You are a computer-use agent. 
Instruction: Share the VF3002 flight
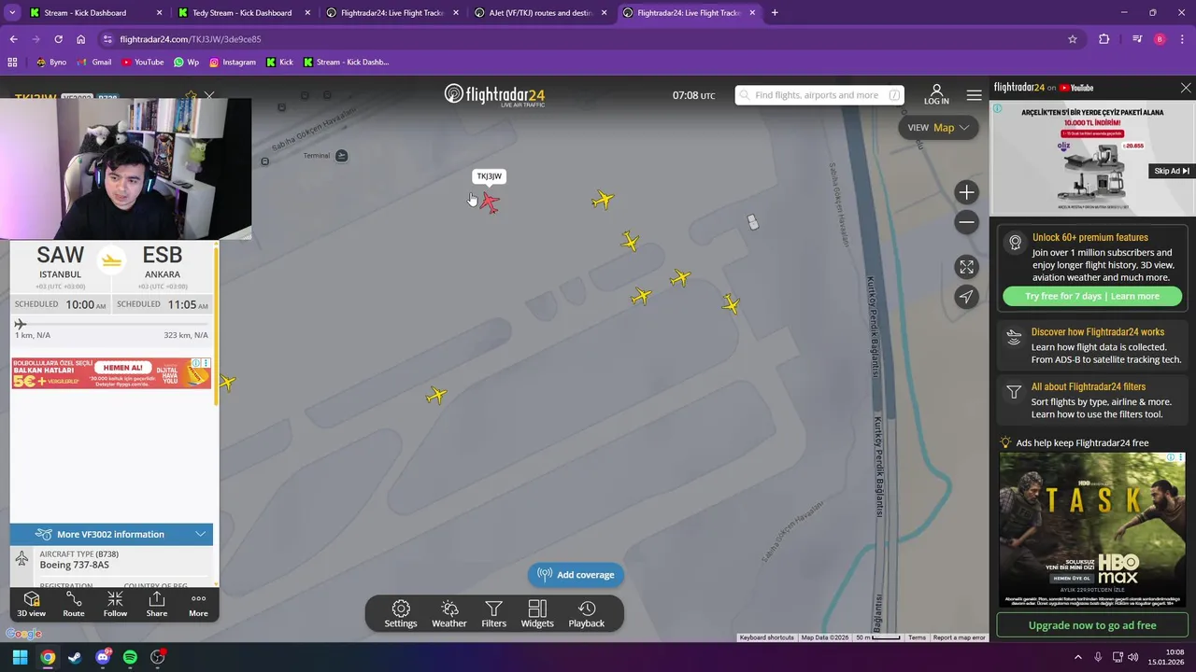[x=157, y=604]
